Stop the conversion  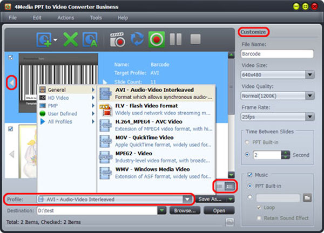(195, 39)
